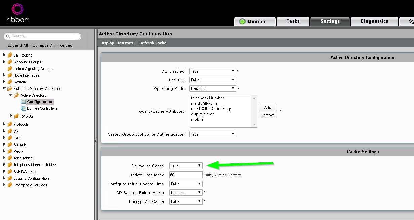Click the Refresh Cache link
Image resolution: width=414 pixels, height=220 pixels.
pyautogui.click(x=153, y=43)
